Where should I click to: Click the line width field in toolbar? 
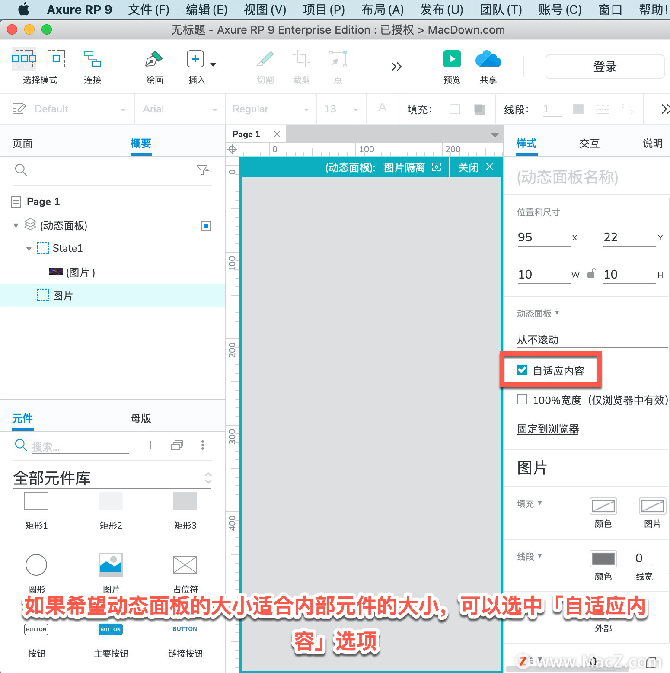[552, 109]
